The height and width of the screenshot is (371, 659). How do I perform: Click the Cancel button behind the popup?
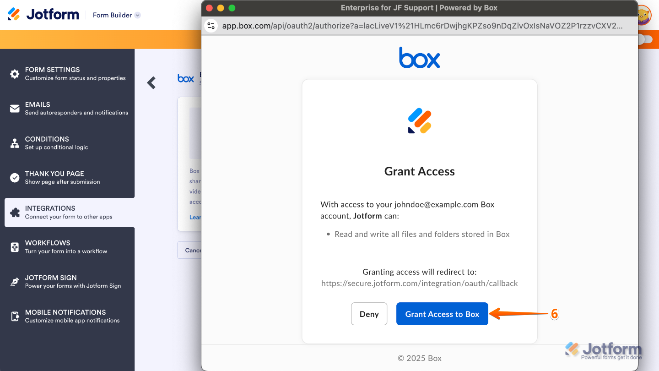(x=192, y=250)
